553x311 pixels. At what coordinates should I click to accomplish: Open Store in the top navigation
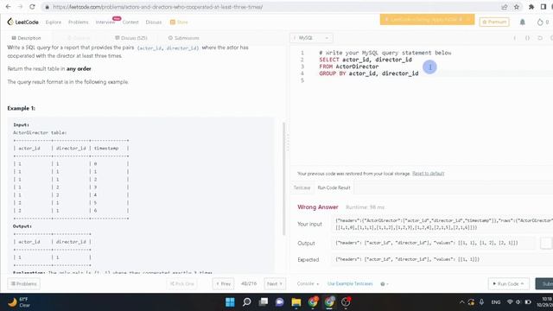[179, 22]
